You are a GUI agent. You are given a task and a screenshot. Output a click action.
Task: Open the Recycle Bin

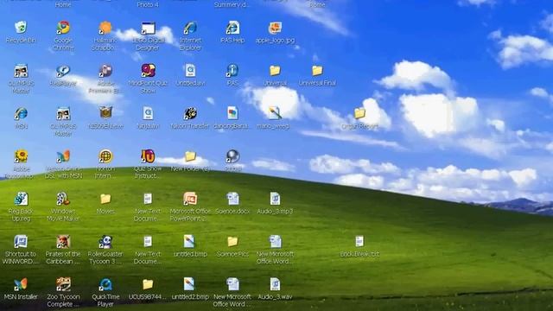[x=21, y=28]
